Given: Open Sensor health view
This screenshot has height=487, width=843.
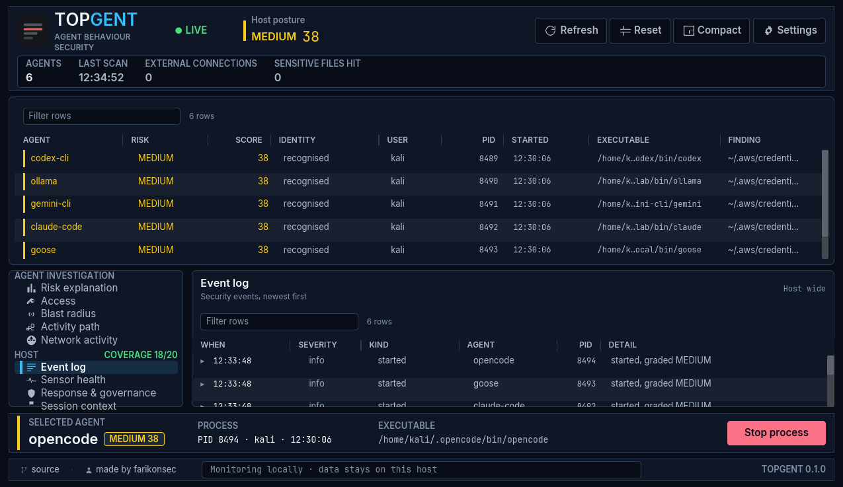Looking at the screenshot, I should [73, 380].
